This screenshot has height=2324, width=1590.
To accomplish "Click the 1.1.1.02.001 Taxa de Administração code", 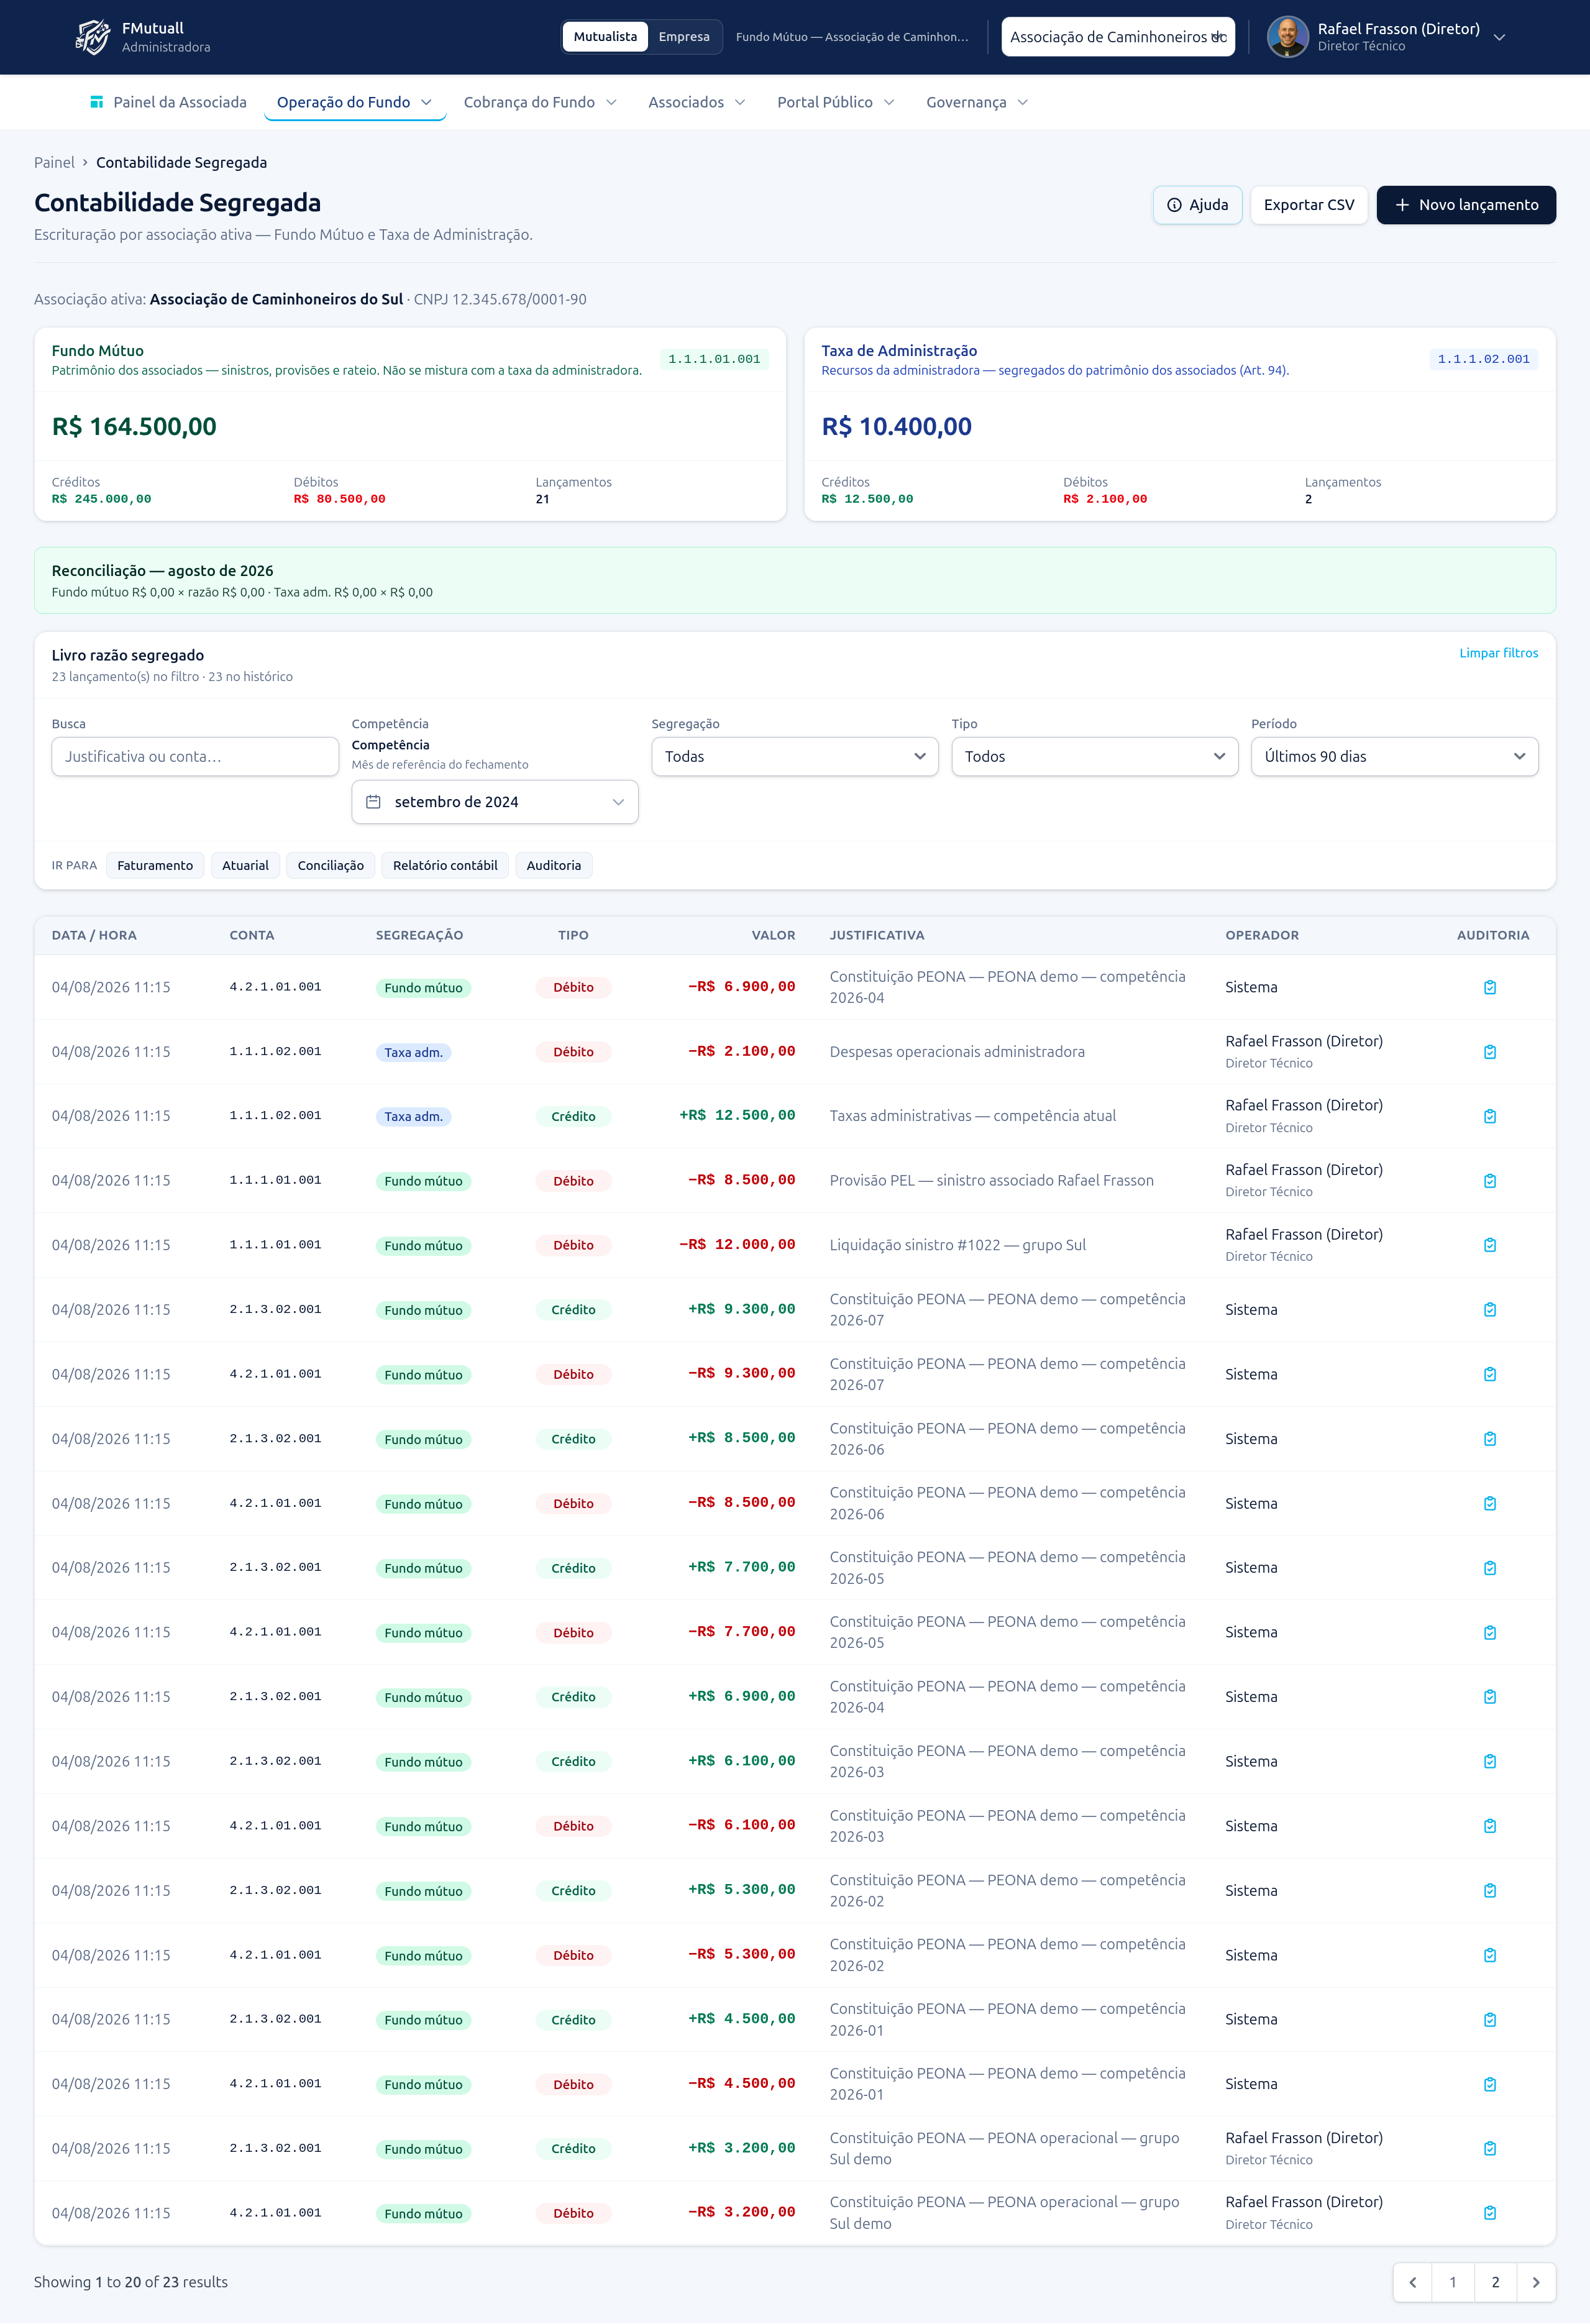I will pyautogui.click(x=1483, y=359).
